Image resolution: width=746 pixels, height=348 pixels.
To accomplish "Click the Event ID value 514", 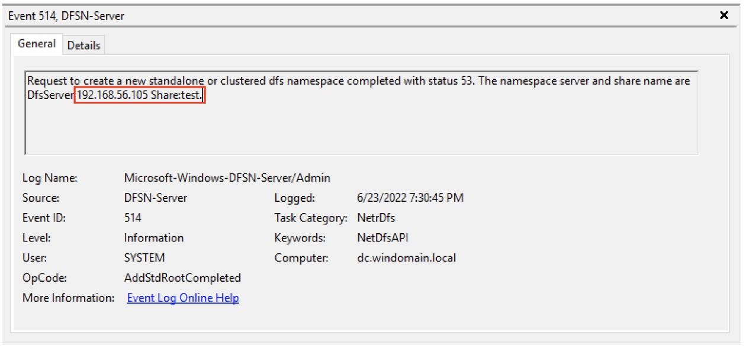I will (133, 218).
